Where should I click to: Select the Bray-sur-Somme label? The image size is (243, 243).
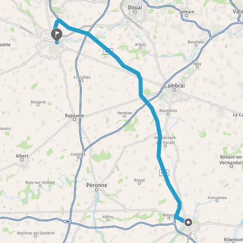pyautogui.click(x=40, y=182)
